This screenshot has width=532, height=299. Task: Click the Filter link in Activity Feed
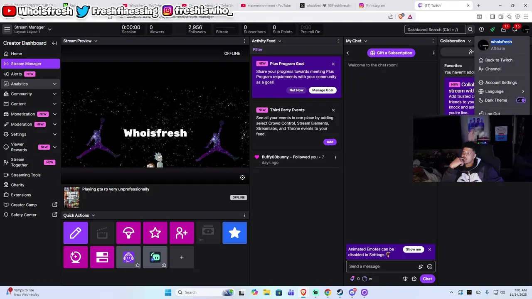coord(258,49)
